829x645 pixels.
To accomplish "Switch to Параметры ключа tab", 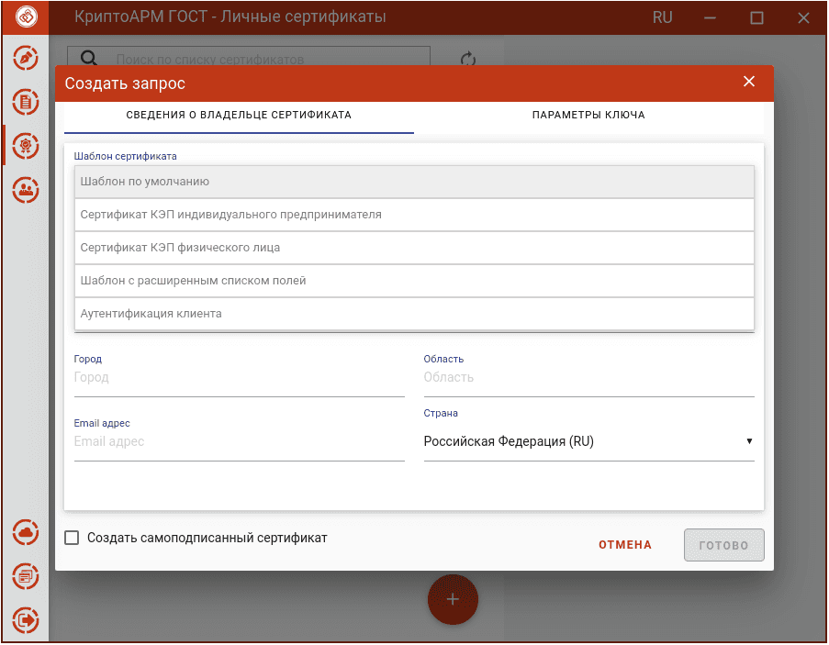I will point(588,116).
